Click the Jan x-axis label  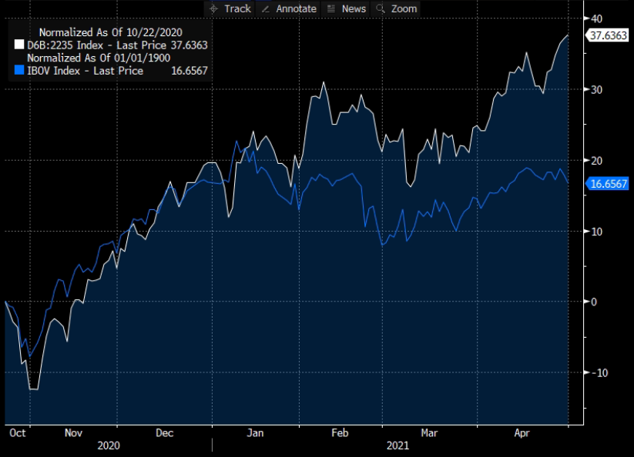point(255,433)
